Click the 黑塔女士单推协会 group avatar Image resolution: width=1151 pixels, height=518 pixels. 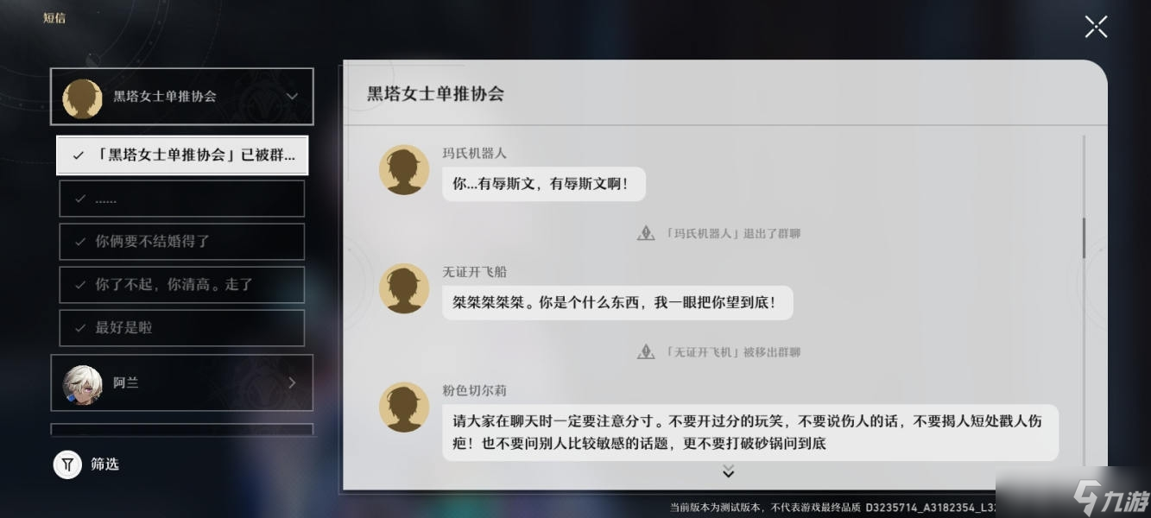click(x=83, y=97)
